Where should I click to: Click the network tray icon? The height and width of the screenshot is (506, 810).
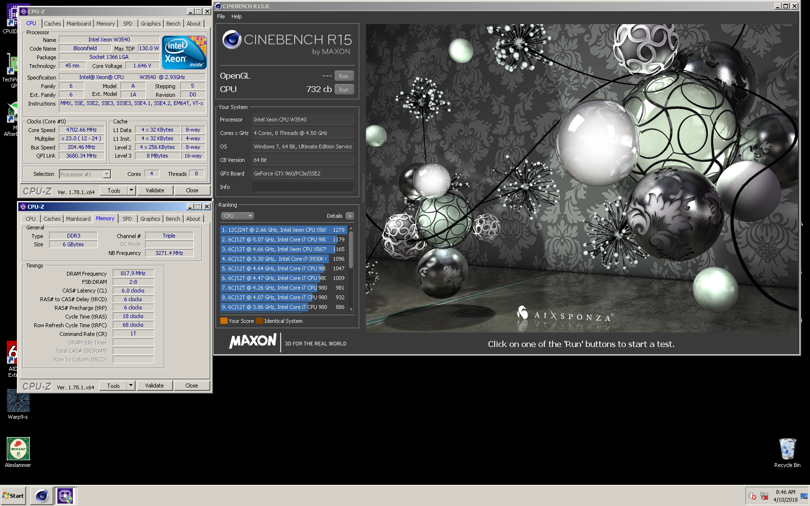[x=764, y=496]
